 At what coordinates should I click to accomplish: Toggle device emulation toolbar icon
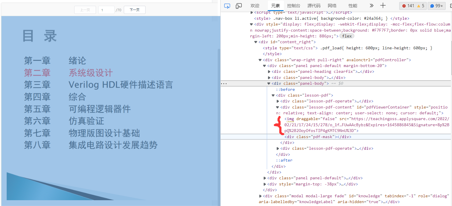(x=239, y=6)
